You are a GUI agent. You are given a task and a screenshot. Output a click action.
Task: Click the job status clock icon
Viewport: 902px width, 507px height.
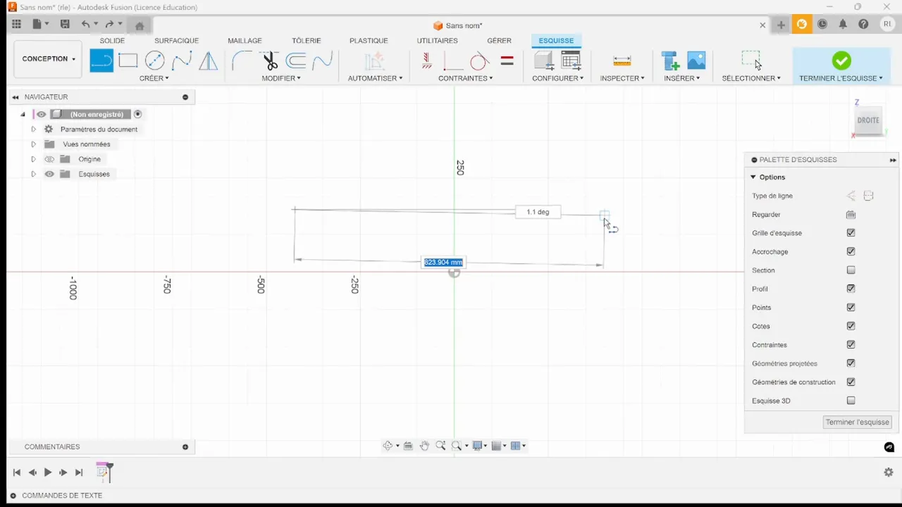click(822, 24)
